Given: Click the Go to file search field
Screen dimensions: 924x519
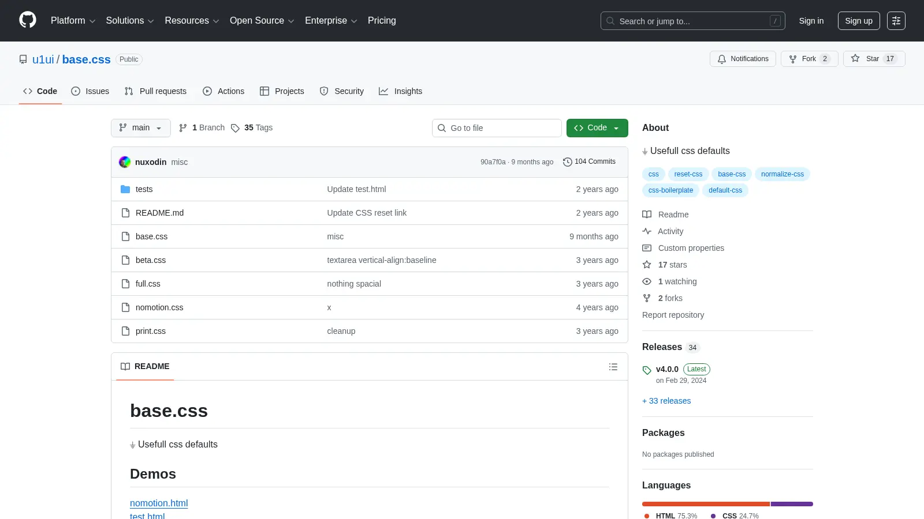Looking at the screenshot, I should pos(497,128).
